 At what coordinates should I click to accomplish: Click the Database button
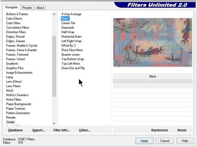[15, 130]
